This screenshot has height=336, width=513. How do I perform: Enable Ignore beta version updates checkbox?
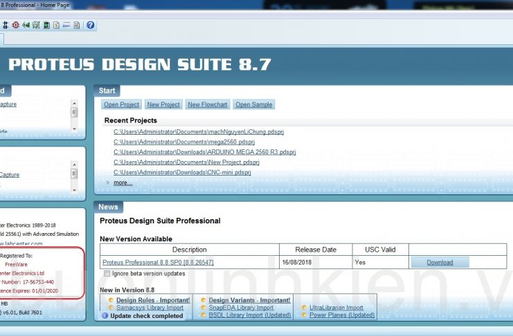click(x=107, y=274)
